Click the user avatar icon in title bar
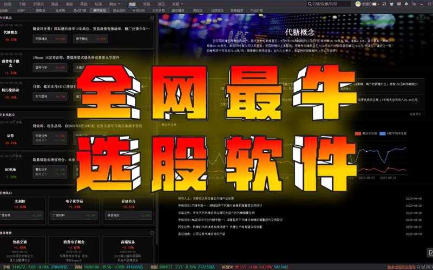Screen dimensions: 433x270 coord(359,4)
